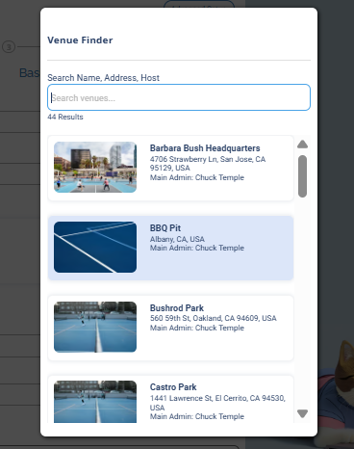The height and width of the screenshot is (449, 354).
Task: Click Main Admin line under Barbara Bush Headquarters
Action: pyautogui.click(x=197, y=177)
